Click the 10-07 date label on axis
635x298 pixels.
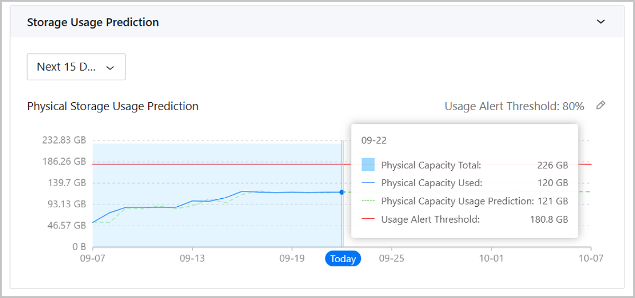pos(591,258)
